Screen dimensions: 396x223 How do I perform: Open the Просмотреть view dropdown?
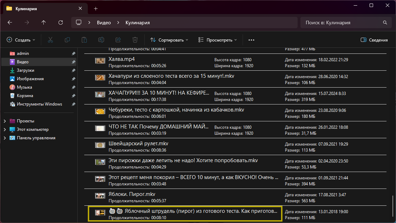pos(217,40)
